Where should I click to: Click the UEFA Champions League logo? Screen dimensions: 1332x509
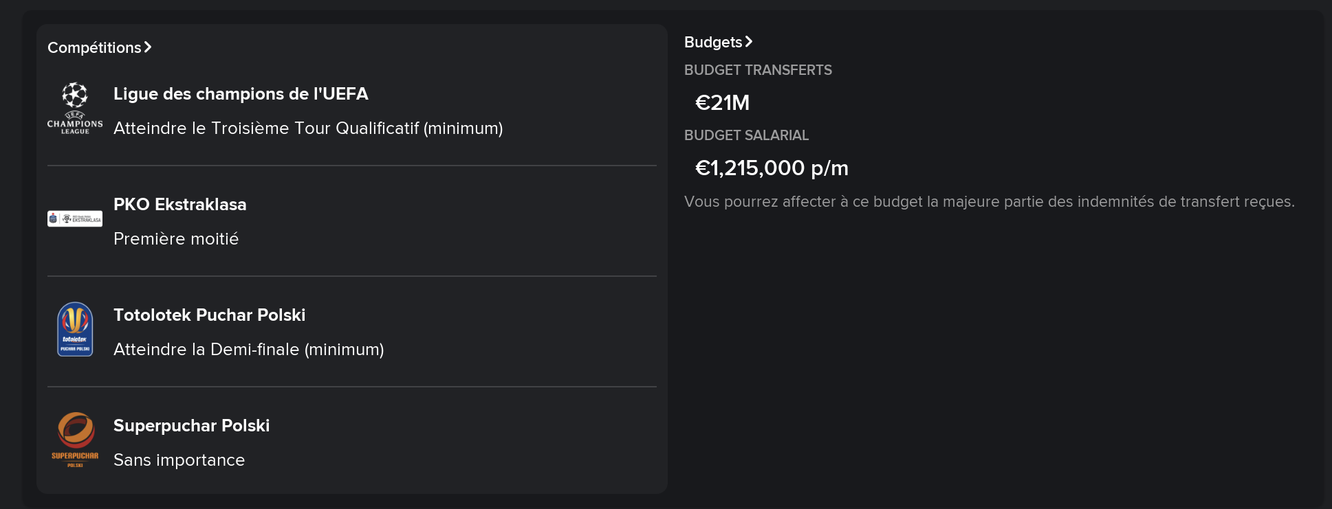click(75, 109)
